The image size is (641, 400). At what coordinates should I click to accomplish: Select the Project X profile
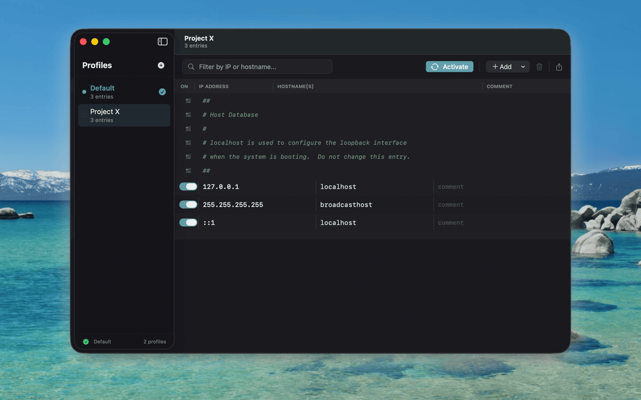click(115, 115)
